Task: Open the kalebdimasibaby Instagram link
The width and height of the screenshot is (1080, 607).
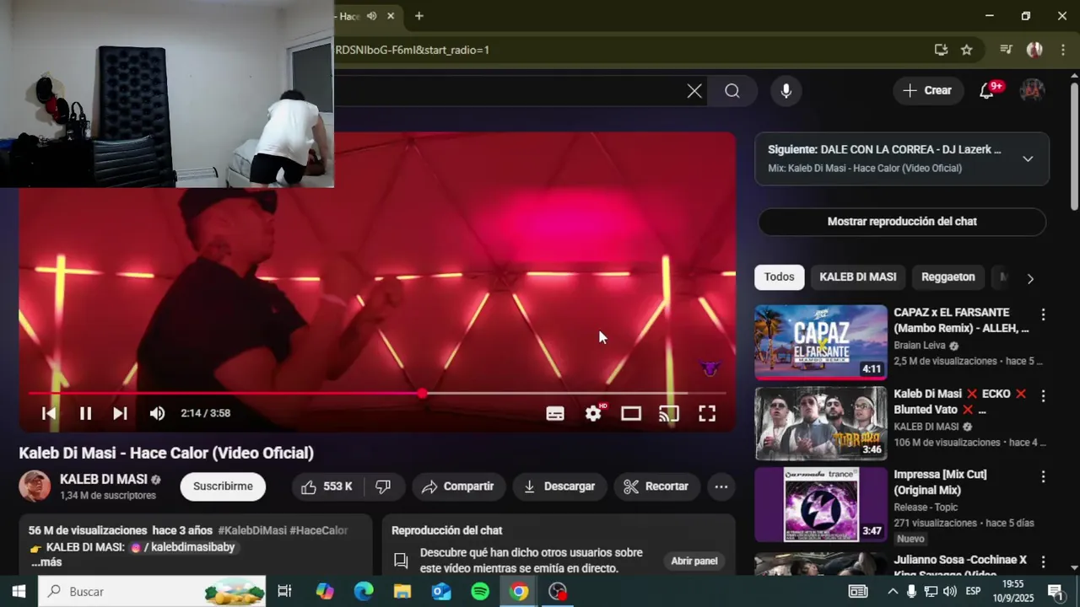Action: 182,547
